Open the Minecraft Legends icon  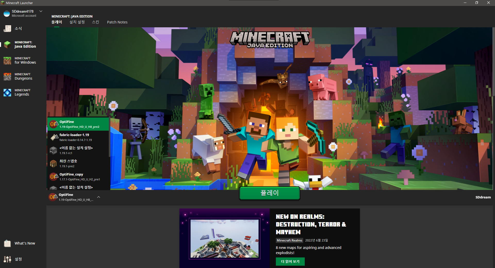pyautogui.click(x=7, y=93)
